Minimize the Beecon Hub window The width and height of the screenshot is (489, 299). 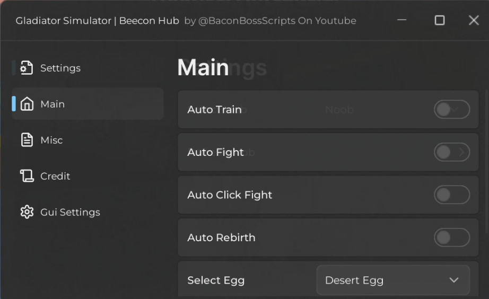tap(402, 20)
